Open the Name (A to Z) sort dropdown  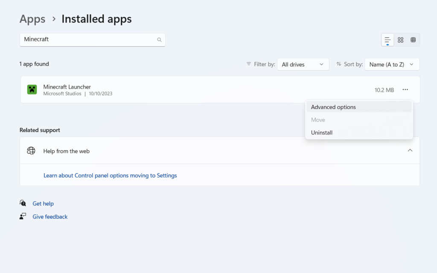pyautogui.click(x=392, y=64)
